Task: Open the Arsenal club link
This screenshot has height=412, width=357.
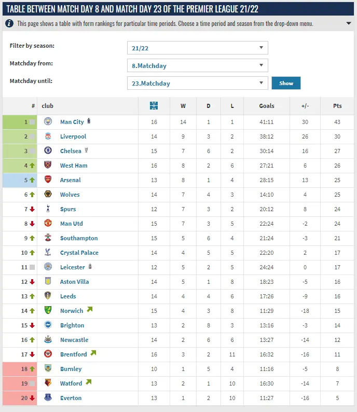Action: [71, 180]
